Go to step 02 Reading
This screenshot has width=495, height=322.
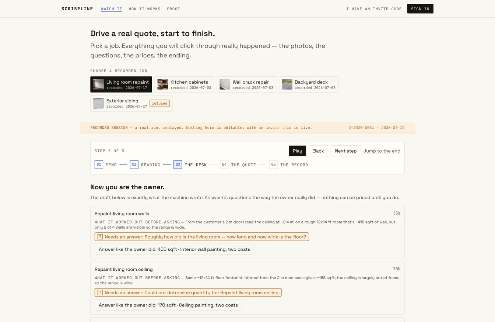coord(145,165)
